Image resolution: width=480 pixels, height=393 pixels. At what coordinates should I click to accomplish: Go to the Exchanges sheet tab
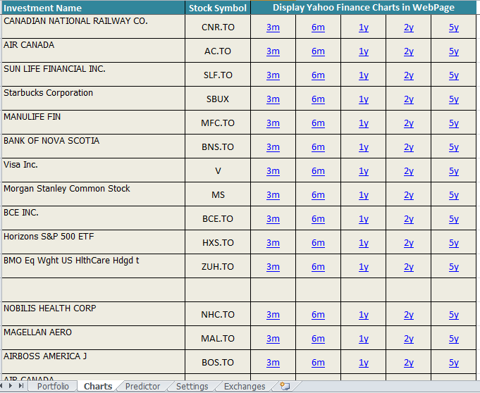[245, 386]
